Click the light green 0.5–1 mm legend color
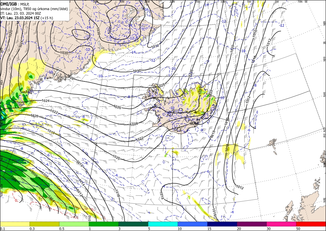This screenshot has width=326, height=231. [x=74, y=224]
